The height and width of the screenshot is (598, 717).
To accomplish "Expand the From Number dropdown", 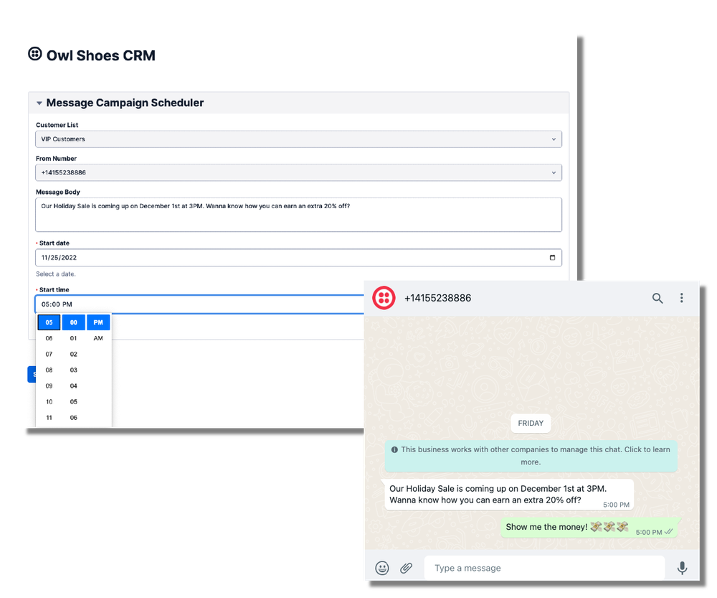I will pyautogui.click(x=298, y=173).
